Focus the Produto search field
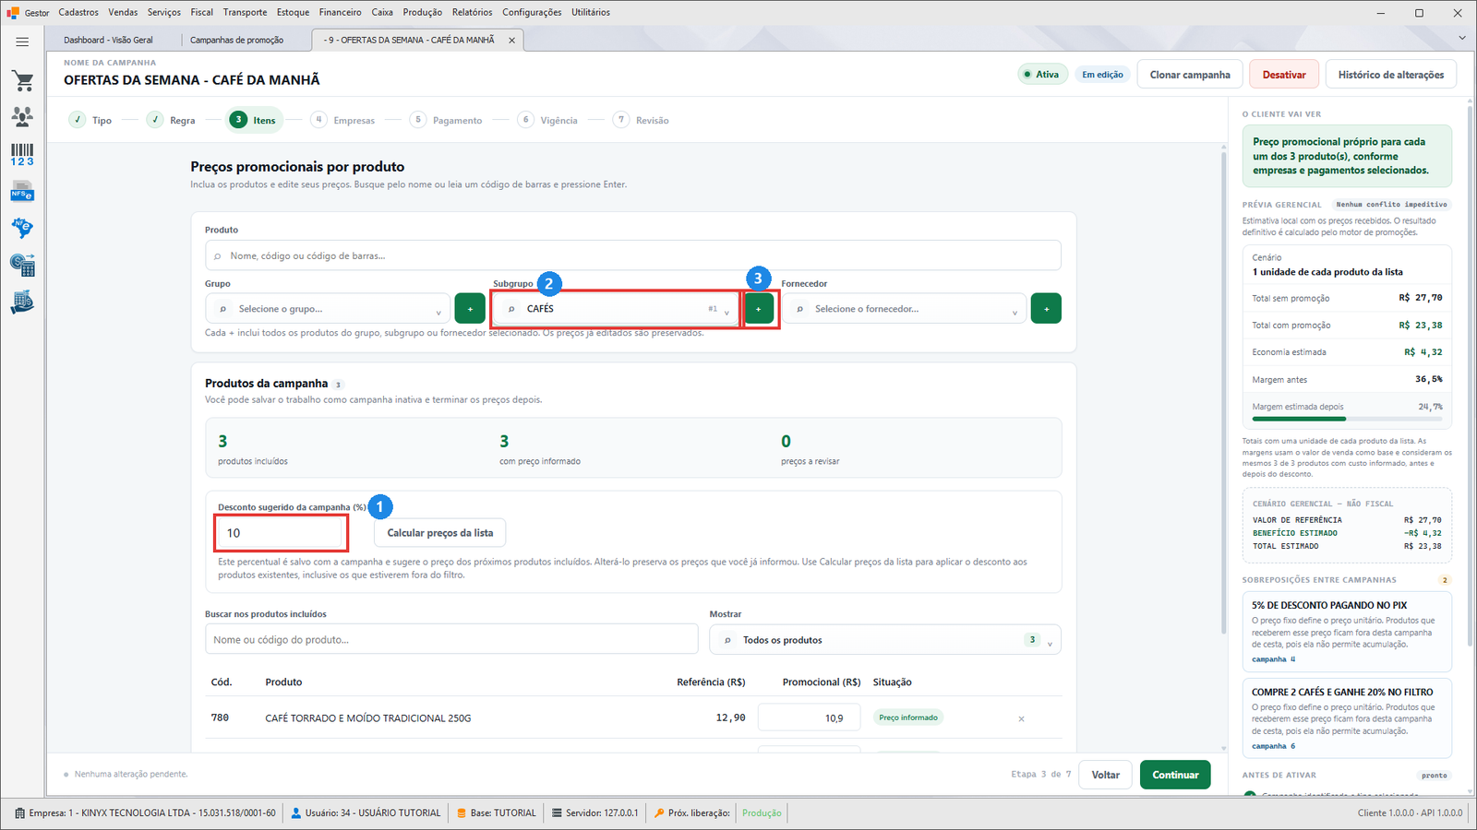This screenshot has height=830, width=1477. tap(633, 255)
